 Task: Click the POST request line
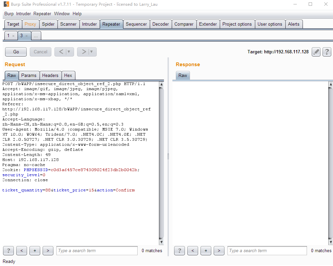click(x=74, y=84)
